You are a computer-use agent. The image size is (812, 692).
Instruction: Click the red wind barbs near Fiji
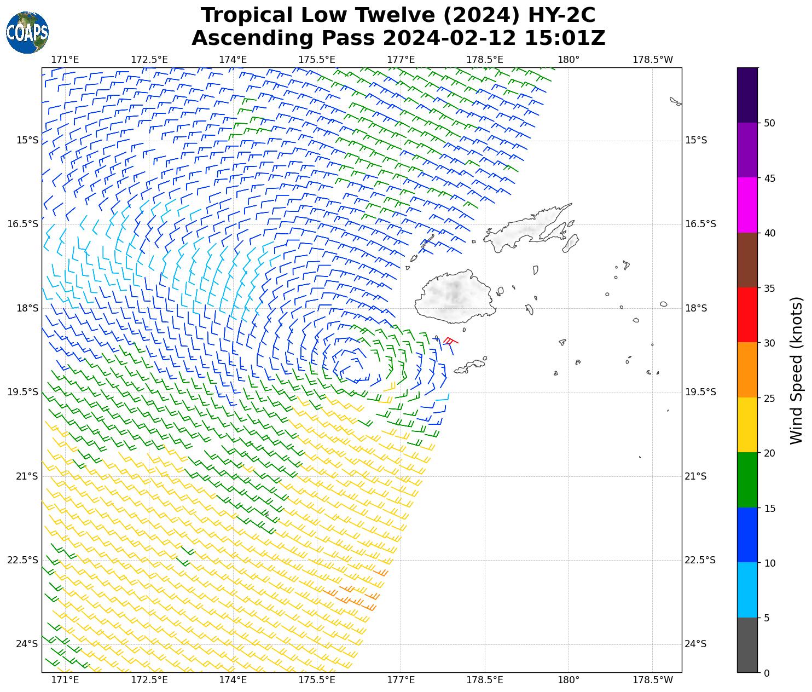tap(450, 341)
